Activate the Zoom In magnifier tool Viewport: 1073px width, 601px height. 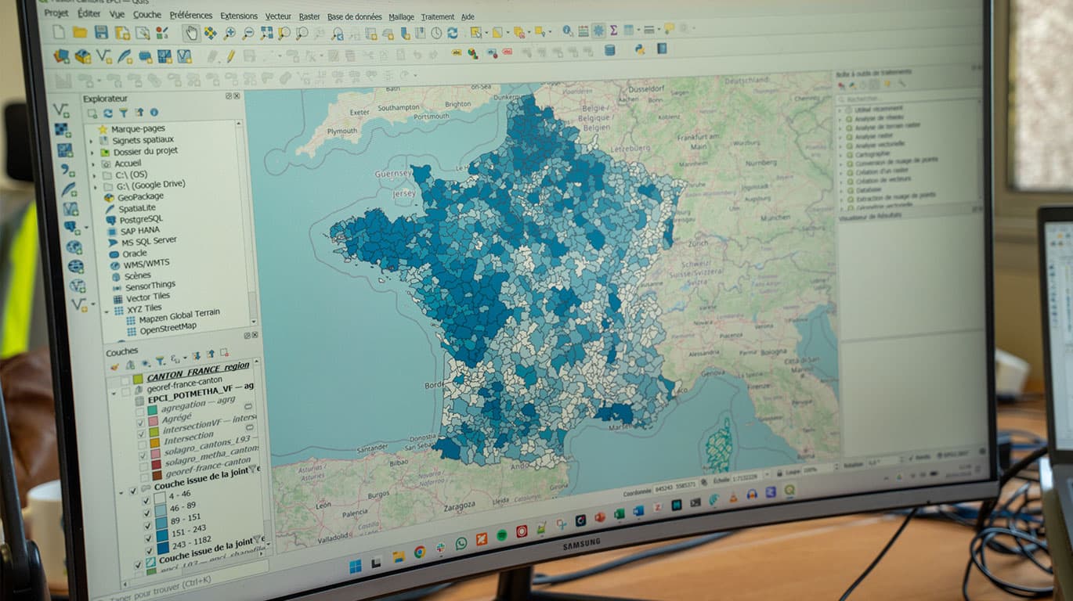point(229,33)
